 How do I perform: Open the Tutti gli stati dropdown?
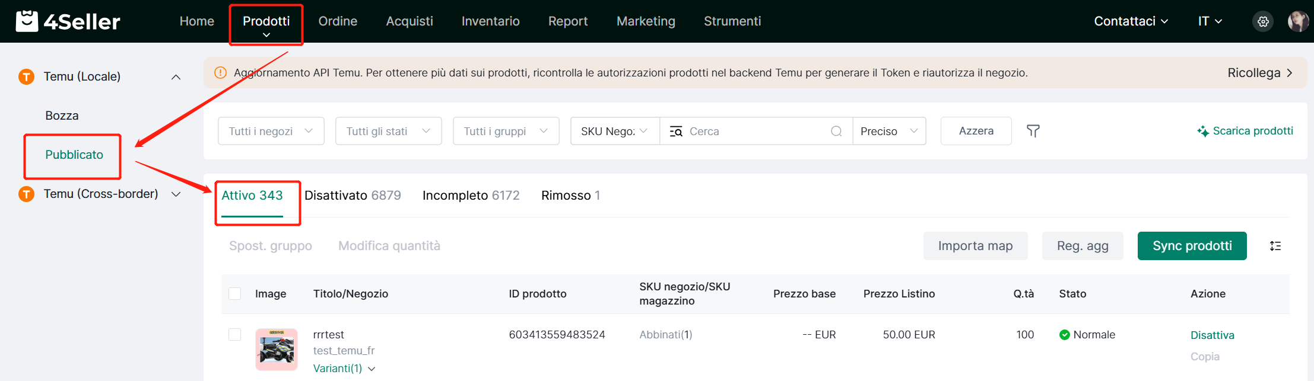click(x=389, y=131)
